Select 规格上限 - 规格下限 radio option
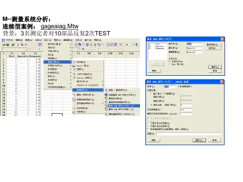The width and height of the screenshot is (243, 182). pos(152,105)
